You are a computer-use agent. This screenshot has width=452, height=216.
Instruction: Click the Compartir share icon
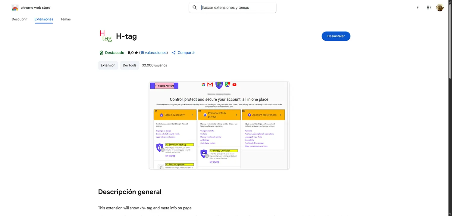point(174,52)
